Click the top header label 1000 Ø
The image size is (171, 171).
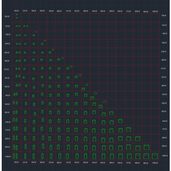[155, 11]
